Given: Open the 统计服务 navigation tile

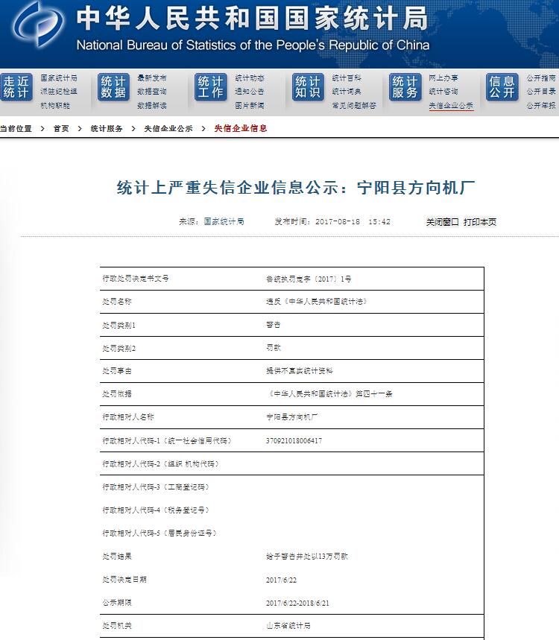Looking at the screenshot, I should (405, 87).
